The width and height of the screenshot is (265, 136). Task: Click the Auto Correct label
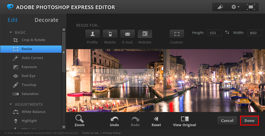32,58
